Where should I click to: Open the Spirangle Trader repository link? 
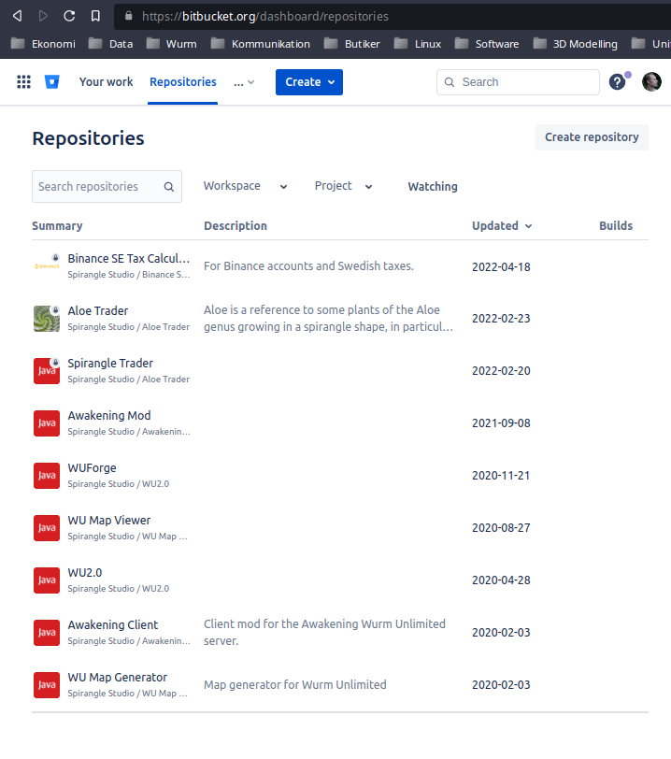click(x=110, y=363)
